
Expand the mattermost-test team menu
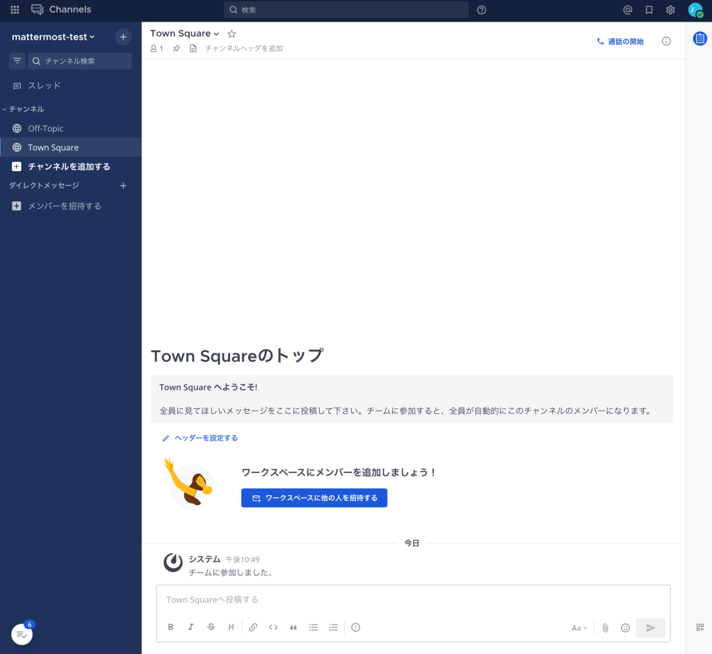[54, 37]
